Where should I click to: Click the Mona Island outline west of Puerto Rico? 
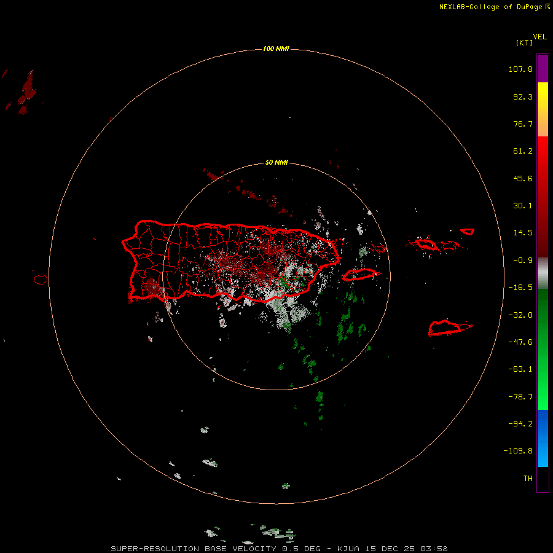pyautogui.click(x=41, y=280)
